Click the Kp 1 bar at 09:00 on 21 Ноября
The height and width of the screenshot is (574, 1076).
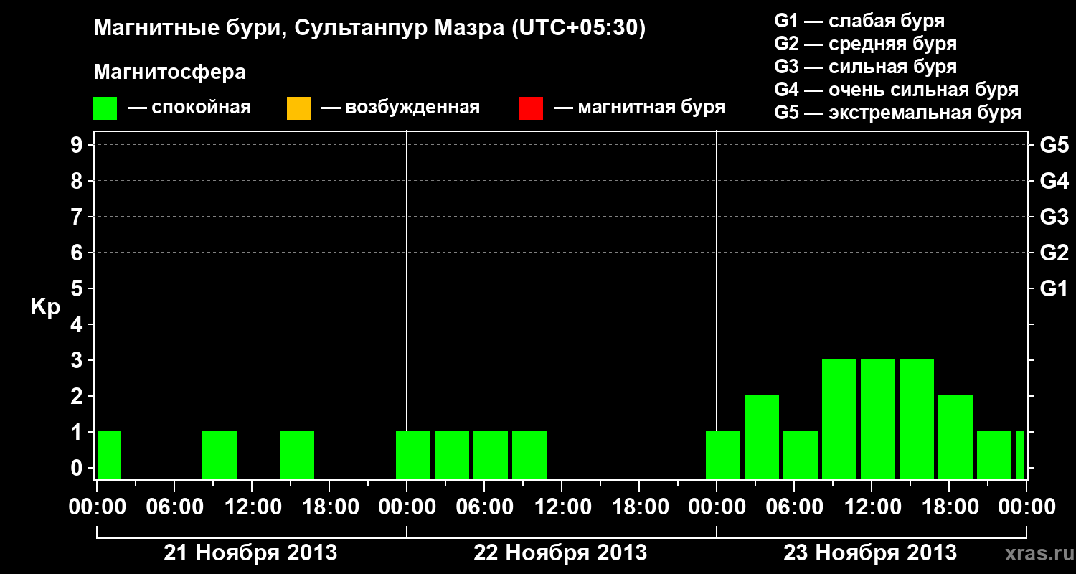pyautogui.click(x=220, y=455)
